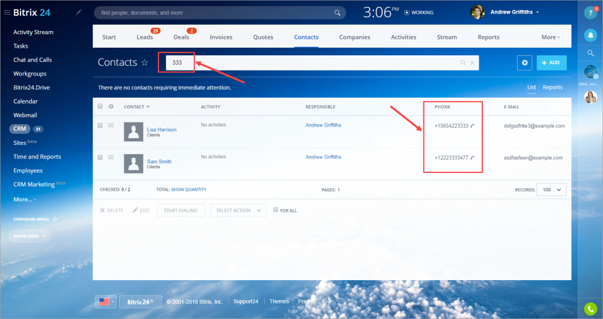Click Lisa Harrison's avatar picture
Image resolution: width=603 pixels, height=319 pixels.
134,131
